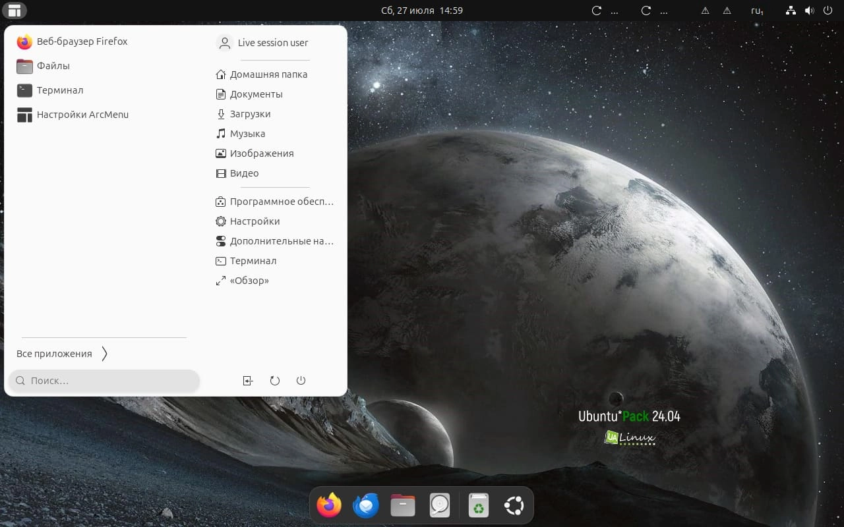
Task: Open the Trash from the dock
Action: [479, 505]
